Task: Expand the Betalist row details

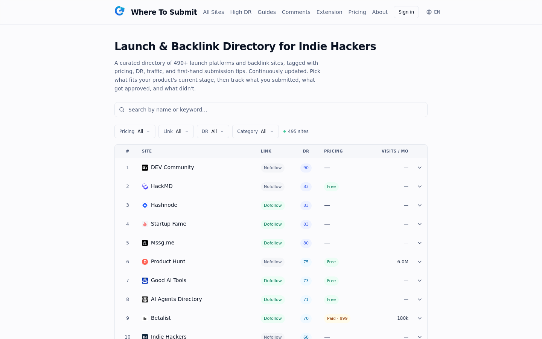Action: pos(420,318)
